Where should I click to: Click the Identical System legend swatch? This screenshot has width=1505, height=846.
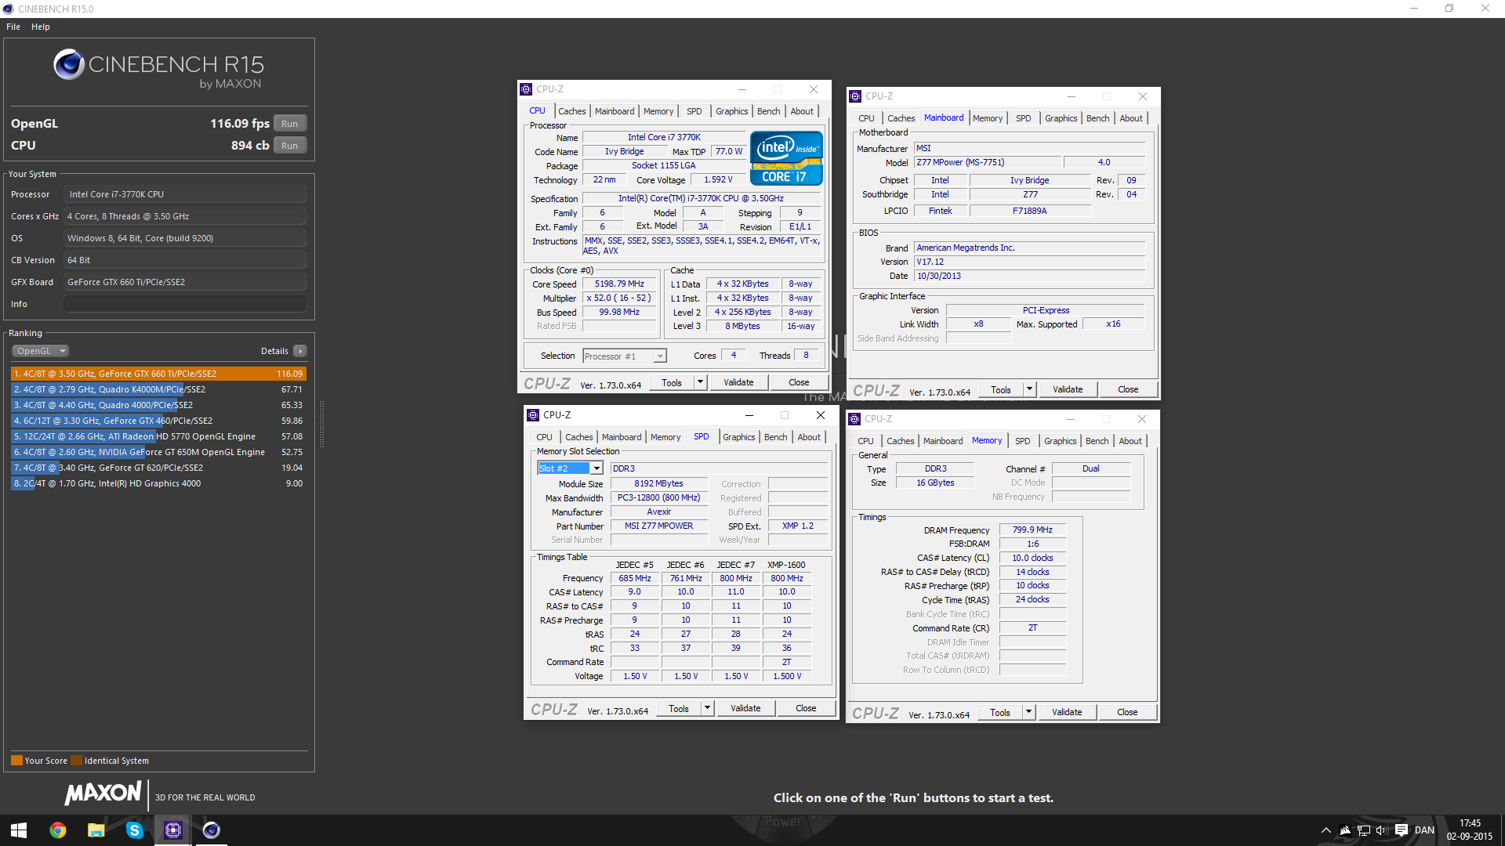pyautogui.click(x=76, y=761)
